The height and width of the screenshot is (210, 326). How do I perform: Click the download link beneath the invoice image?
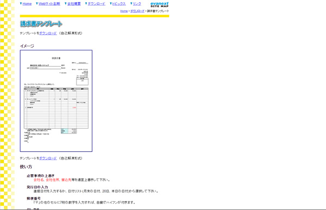[x=48, y=158]
